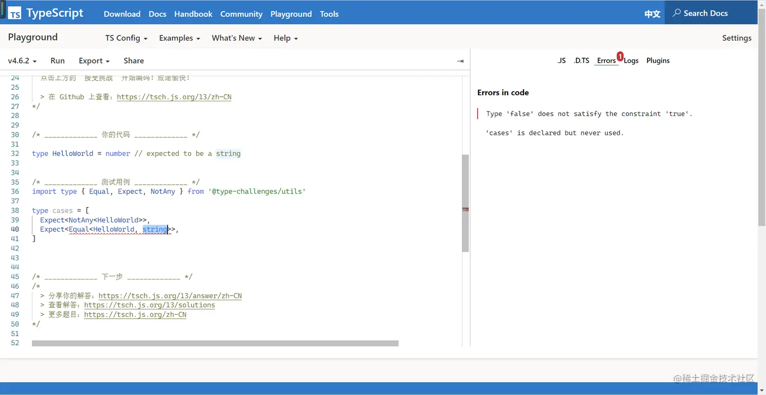Click the HelloWorld identifier on line 32
The height and width of the screenshot is (395, 766).
(x=73, y=153)
